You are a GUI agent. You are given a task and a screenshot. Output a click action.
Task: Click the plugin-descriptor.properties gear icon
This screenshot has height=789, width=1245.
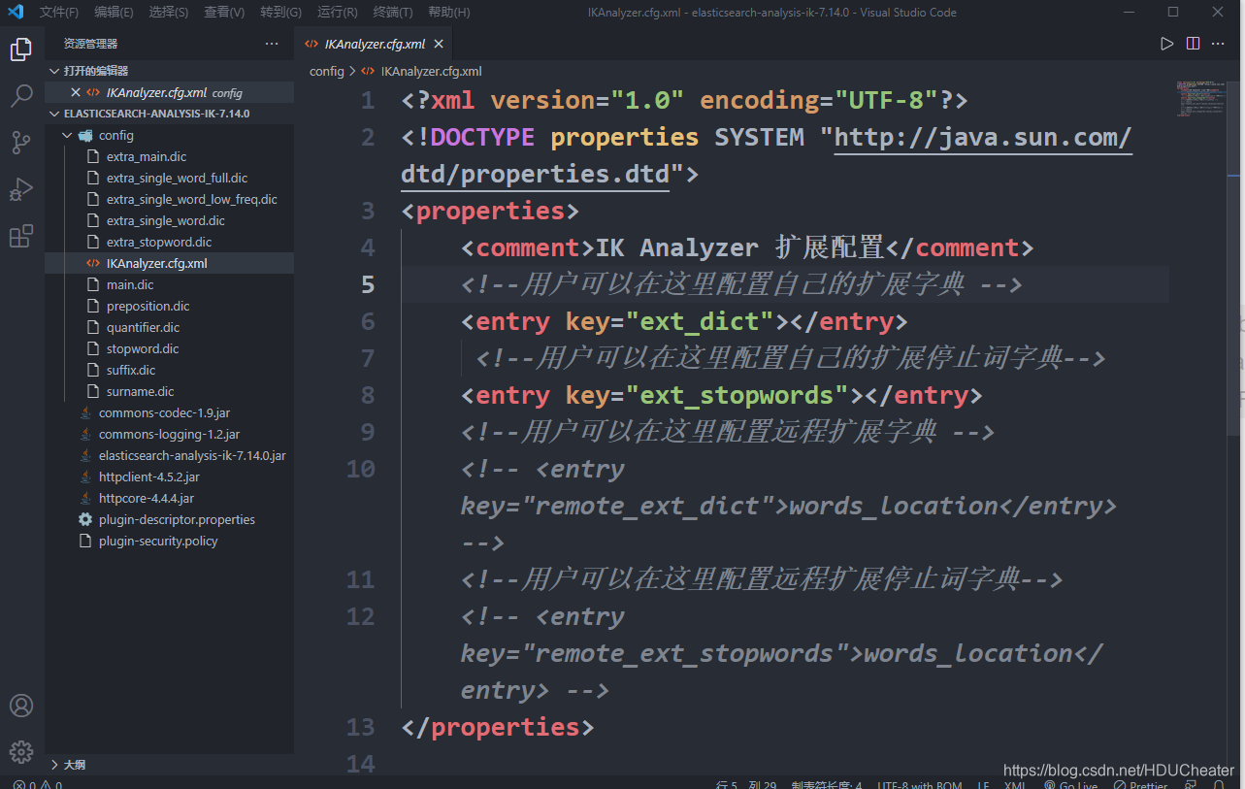[85, 519]
